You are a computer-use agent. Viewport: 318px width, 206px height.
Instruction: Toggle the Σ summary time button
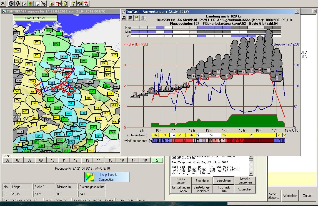click(x=157, y=160)
